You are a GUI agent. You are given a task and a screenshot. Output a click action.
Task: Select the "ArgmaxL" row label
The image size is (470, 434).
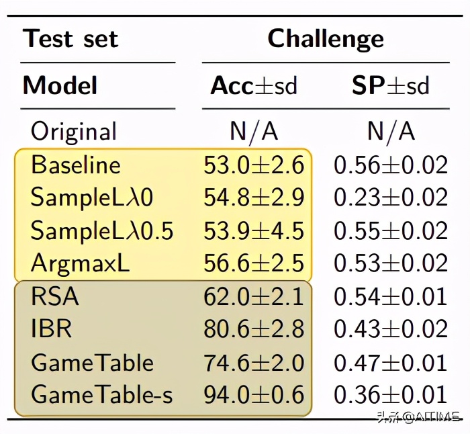[x=81, y=263]
